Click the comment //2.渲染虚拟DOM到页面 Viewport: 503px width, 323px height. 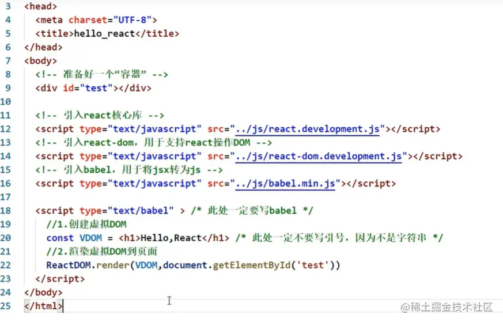coord(101,252)
